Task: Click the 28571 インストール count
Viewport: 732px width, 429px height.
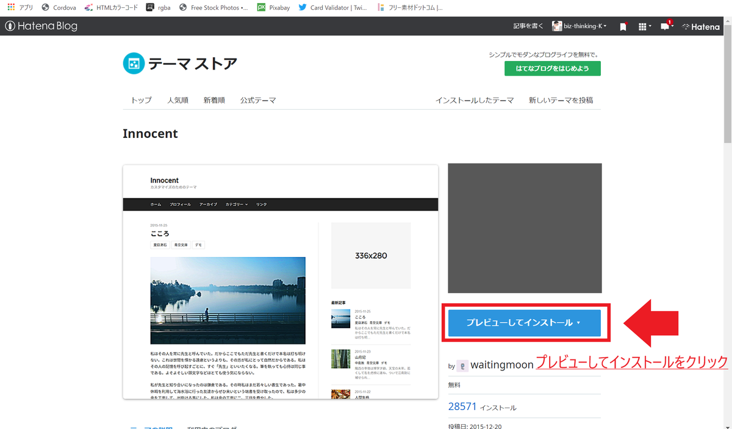Action: coord(482,406)
